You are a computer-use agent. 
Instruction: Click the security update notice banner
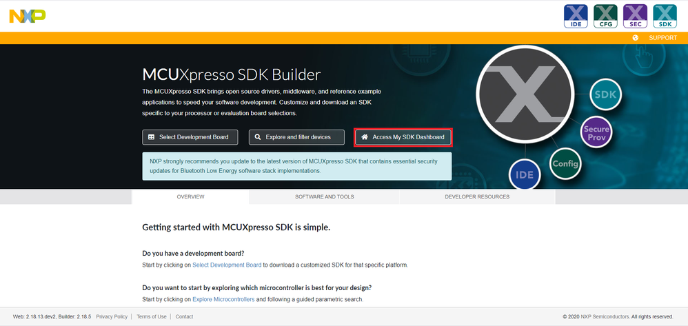tap(296, 166)
